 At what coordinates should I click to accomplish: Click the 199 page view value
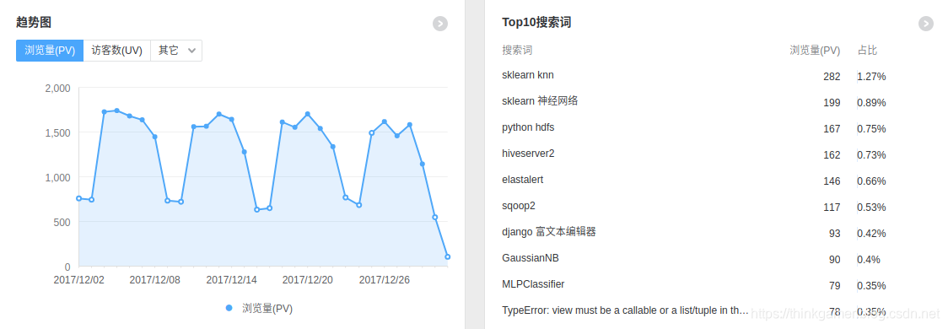(832, 103)
